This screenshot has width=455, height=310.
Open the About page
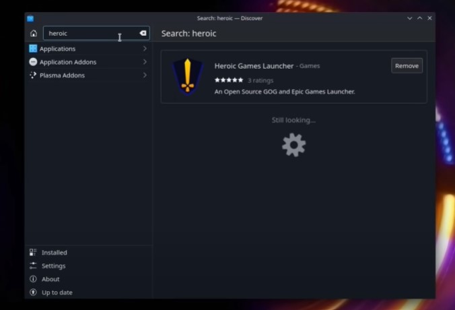(x=88, y=279)
